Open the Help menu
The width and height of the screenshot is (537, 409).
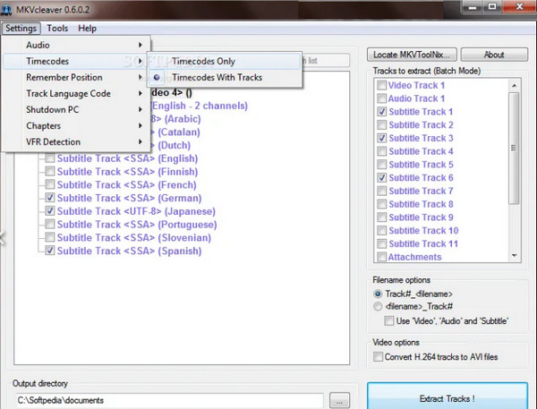pos(87,28)
